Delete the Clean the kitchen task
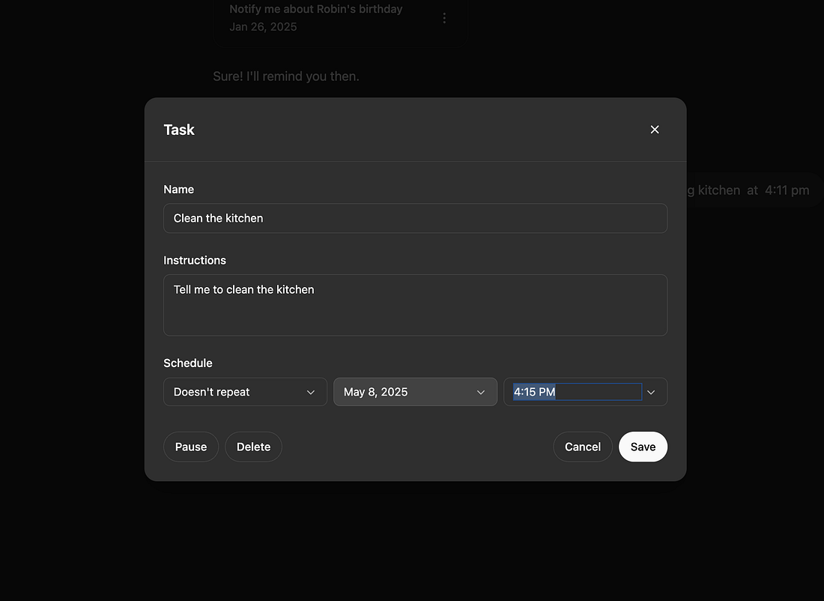The width and height of the screenshot is (824, 601). 253,447
